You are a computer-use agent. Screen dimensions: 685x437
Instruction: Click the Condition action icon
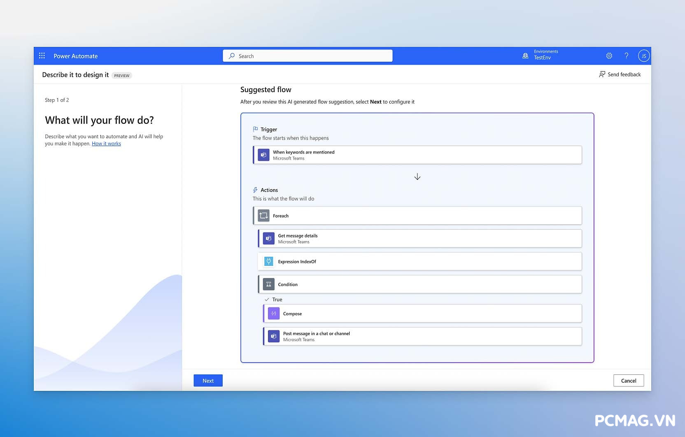[x=268, y=284]
